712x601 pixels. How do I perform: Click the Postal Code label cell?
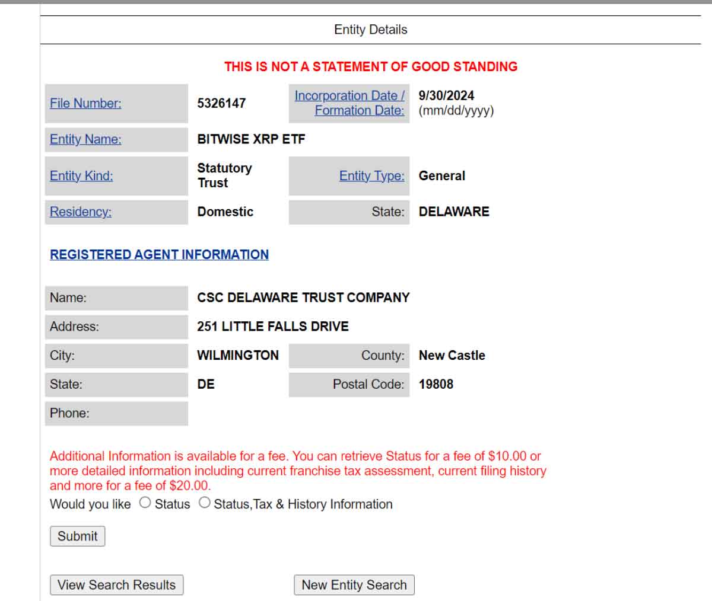(x=349, y=384)
